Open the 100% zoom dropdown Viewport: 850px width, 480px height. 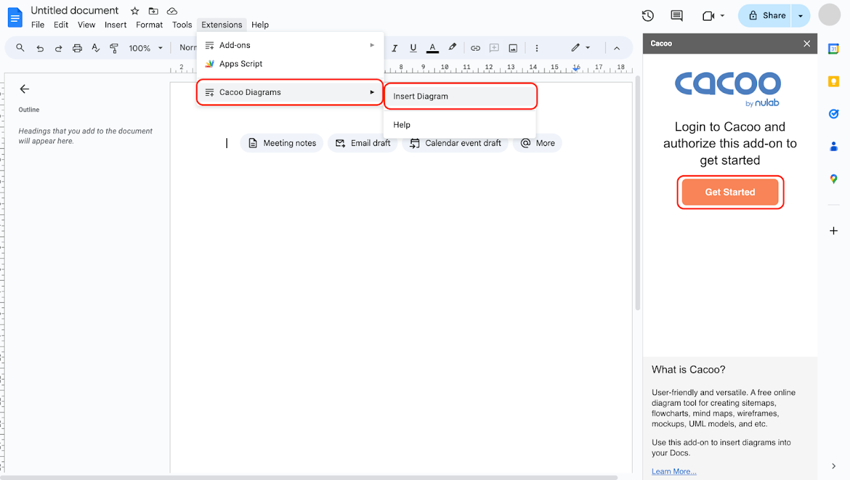pos(146,48)
